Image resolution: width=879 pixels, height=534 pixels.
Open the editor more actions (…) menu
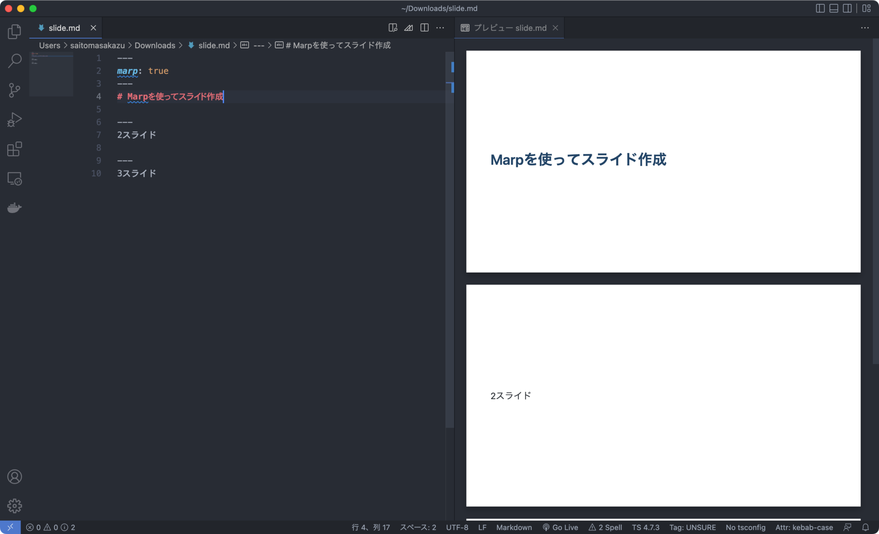coord(440,27)
